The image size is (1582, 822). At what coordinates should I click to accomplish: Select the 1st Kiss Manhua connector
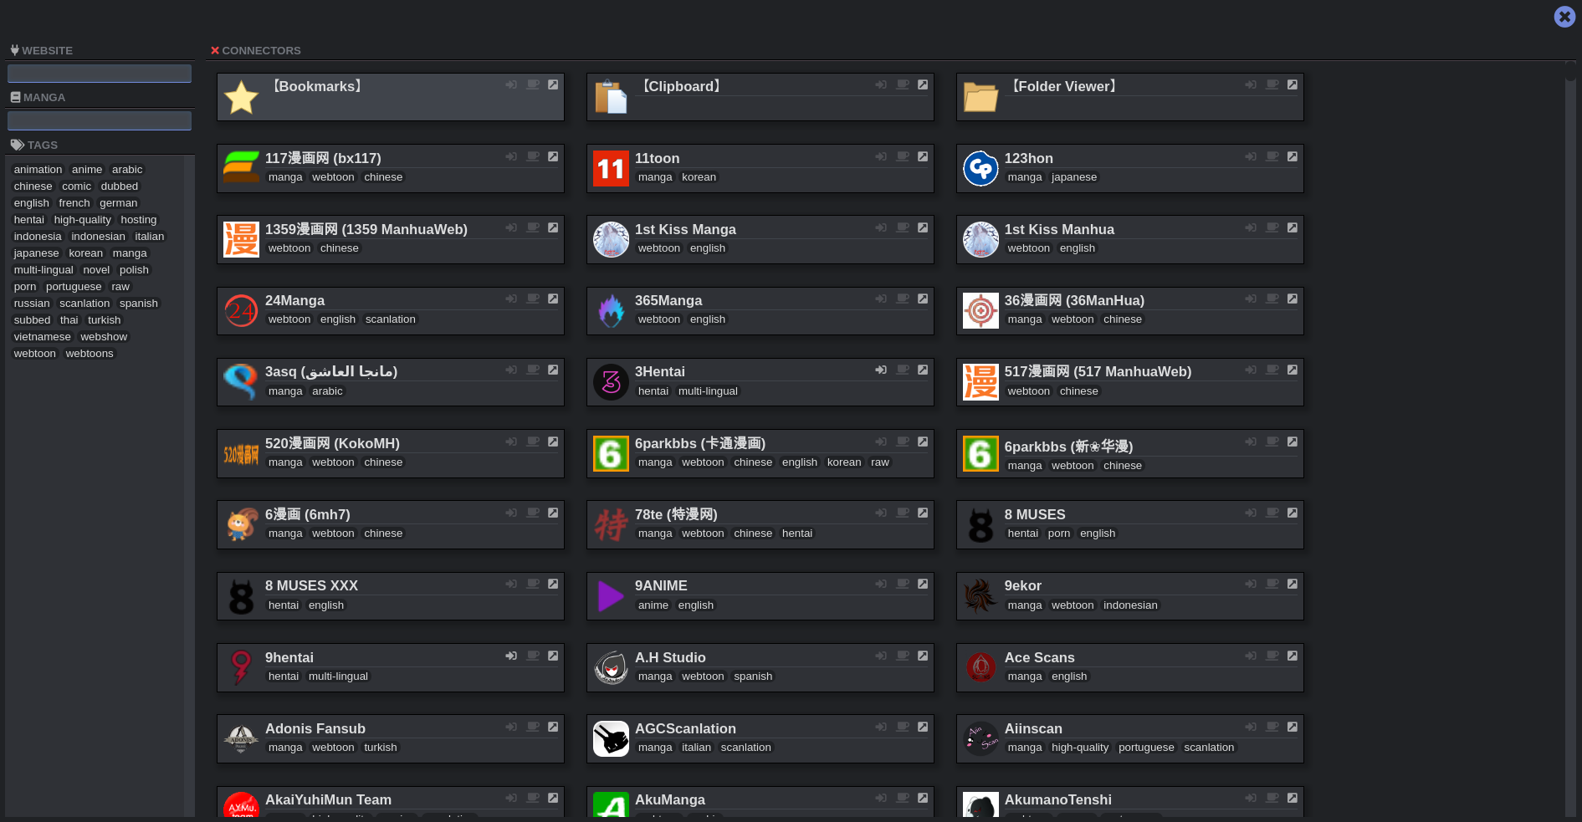click(1130, 240)
